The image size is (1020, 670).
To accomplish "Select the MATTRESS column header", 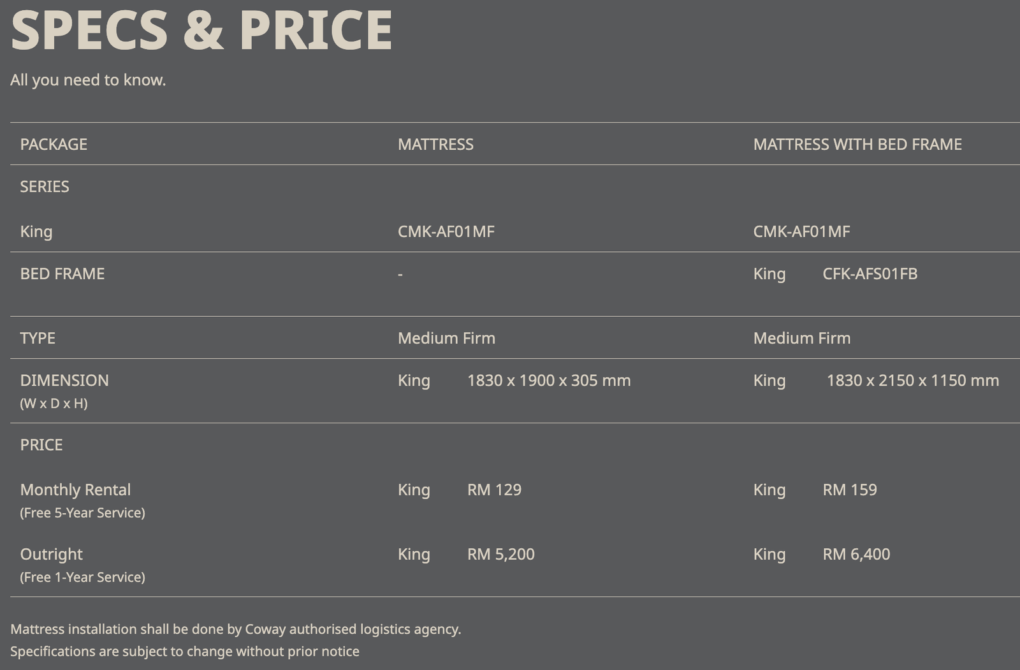I will point(435,144).
